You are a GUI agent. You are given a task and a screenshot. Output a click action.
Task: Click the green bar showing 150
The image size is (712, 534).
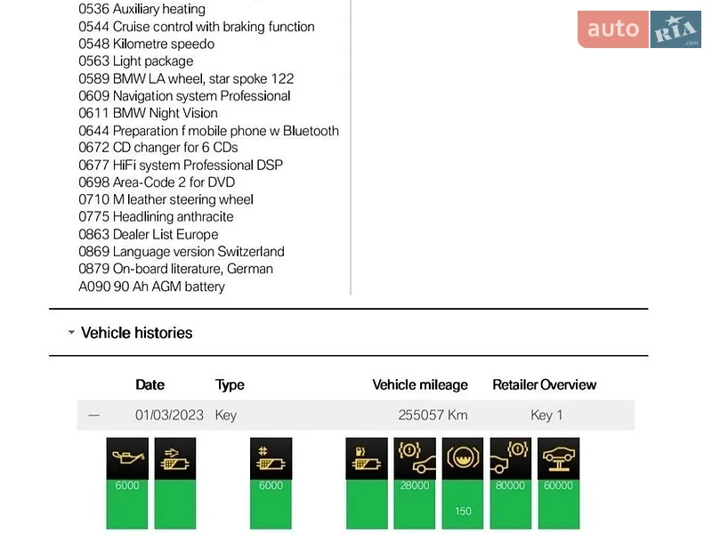(x=463, y=504)
